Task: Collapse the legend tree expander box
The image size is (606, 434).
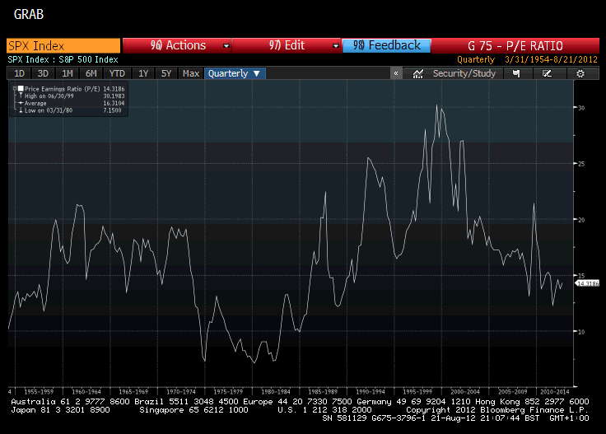Action: [x=14, y=86]
